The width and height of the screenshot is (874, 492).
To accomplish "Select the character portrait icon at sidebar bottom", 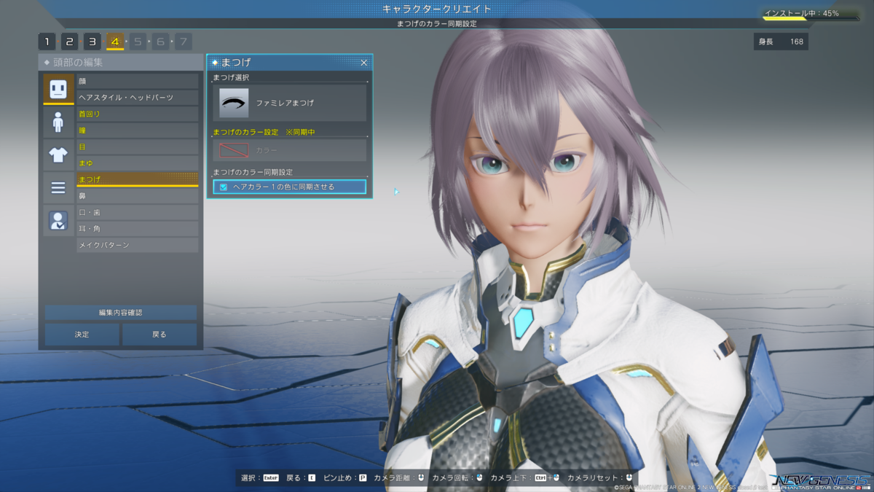I will pos(58,218).
